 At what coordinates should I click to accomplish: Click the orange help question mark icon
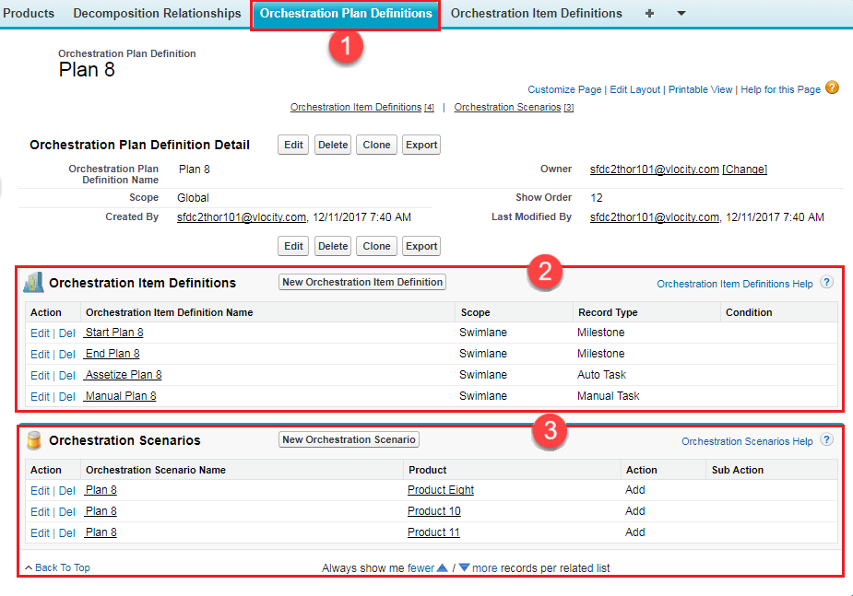point(832,88)
